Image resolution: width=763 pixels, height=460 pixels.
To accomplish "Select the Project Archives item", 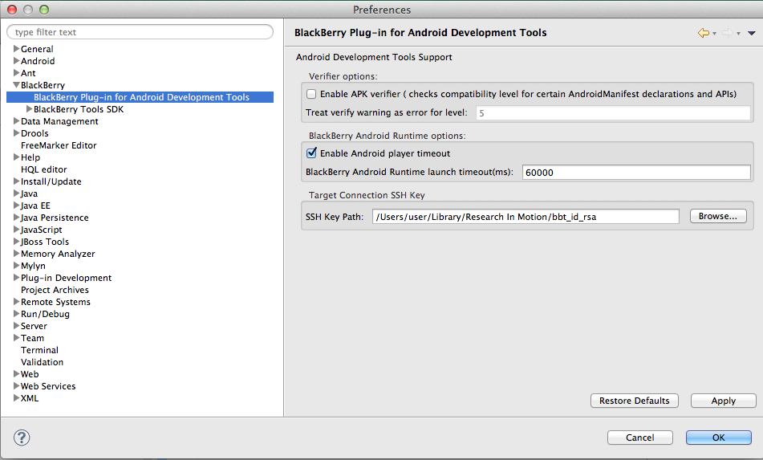I will click(55, 290).
